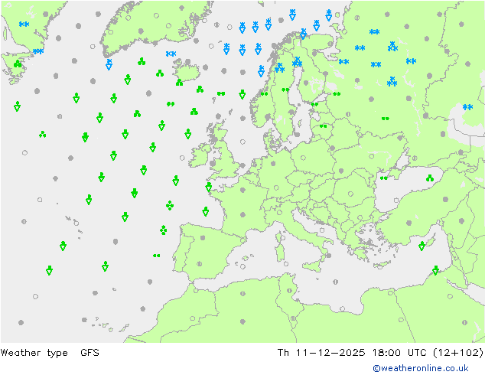Click the snow symbol over northern Finland
The width and height of the screenshot is (485, 375).
click(x=297, y=62)
